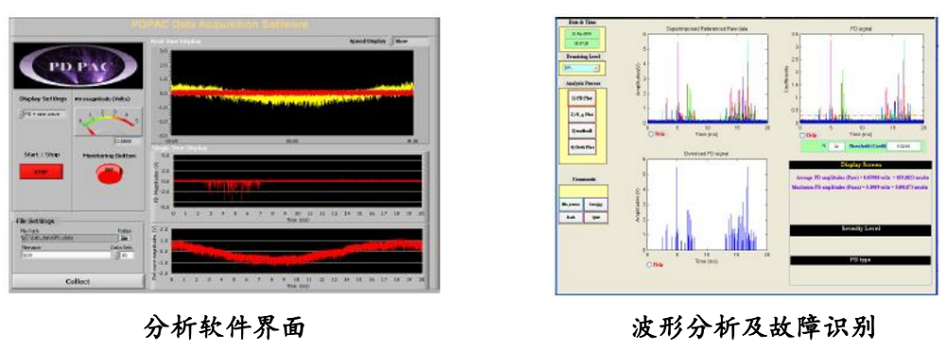Click the 4) Plot button in Analysis Process

coord(582,147)
